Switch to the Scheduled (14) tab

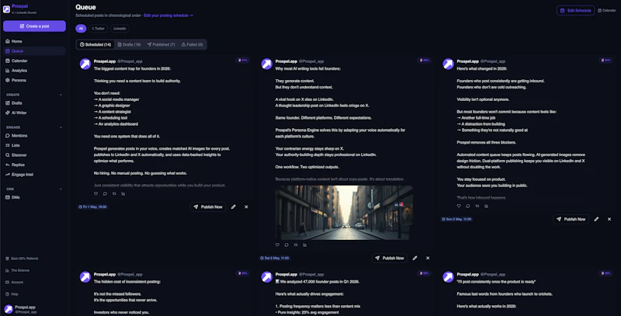[95, 45]
